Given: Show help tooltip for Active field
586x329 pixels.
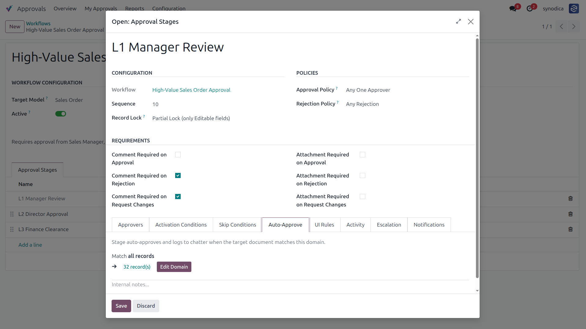Looking at the screenshot, I should [x=29, y=112].
